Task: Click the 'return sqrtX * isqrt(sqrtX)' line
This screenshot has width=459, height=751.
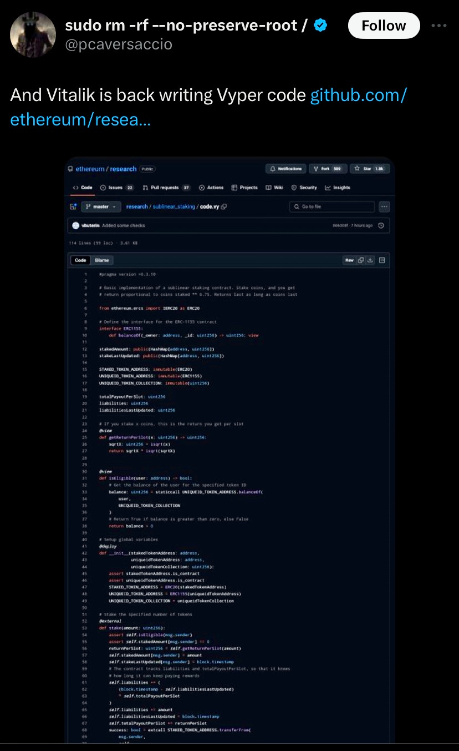Action: pos(142,451)
